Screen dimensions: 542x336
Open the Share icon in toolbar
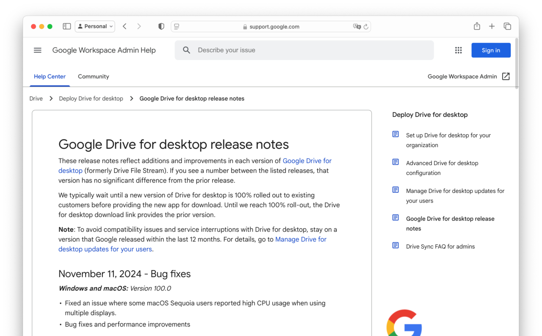click(477, 26)
